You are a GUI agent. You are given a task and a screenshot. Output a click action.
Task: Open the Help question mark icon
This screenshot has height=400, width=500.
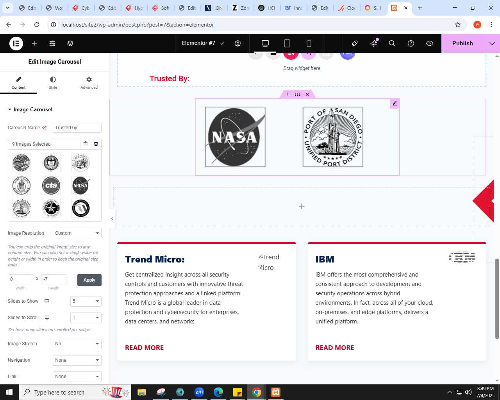click(x=411, y=43)
